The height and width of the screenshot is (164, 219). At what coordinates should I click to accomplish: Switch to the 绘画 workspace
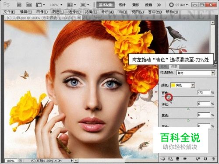tap(148, 5)
